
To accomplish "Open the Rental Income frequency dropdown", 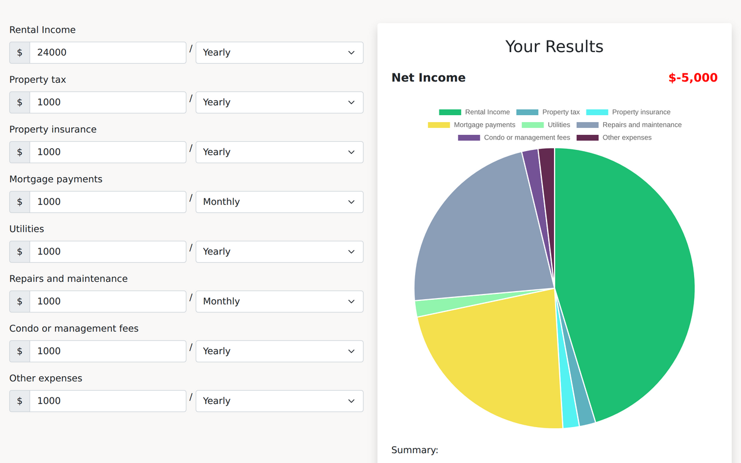I will click(x=279, y=52).
